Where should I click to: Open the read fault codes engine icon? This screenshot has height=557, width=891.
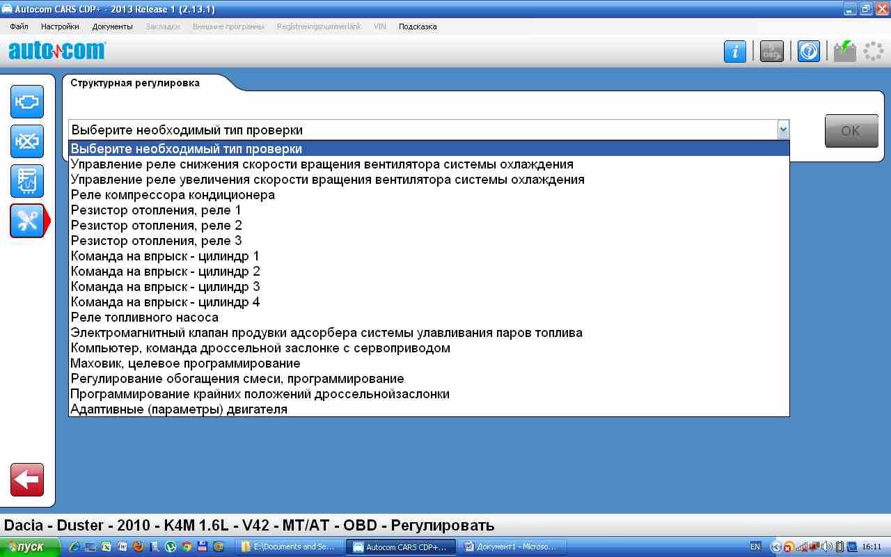pyautogui.click(x=27, y=102)
